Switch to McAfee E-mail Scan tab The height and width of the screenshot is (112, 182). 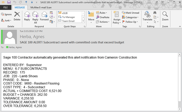pyautogui.click(x=41, y=8)
